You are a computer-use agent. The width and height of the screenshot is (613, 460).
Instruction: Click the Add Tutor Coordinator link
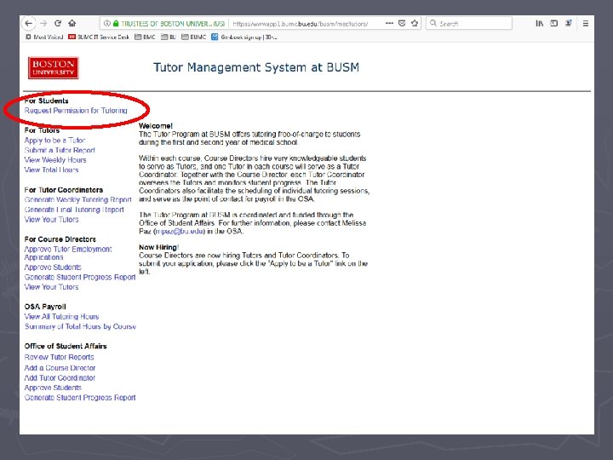coord(60,378)
